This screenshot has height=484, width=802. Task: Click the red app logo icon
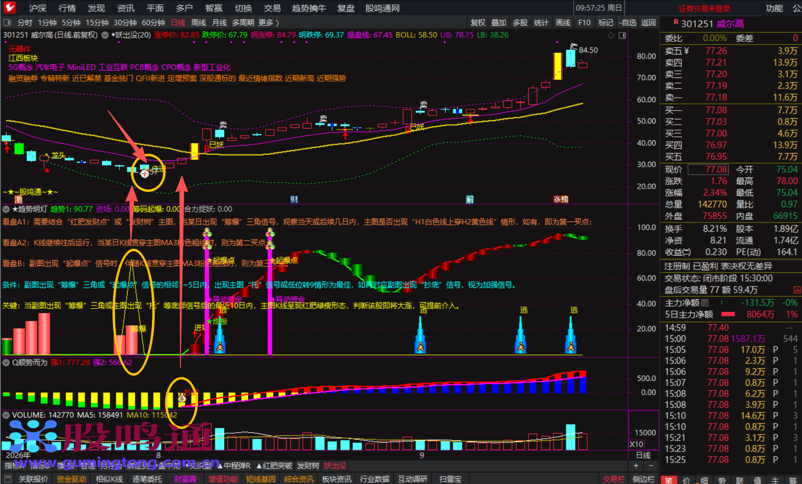[x=9, y=7]
